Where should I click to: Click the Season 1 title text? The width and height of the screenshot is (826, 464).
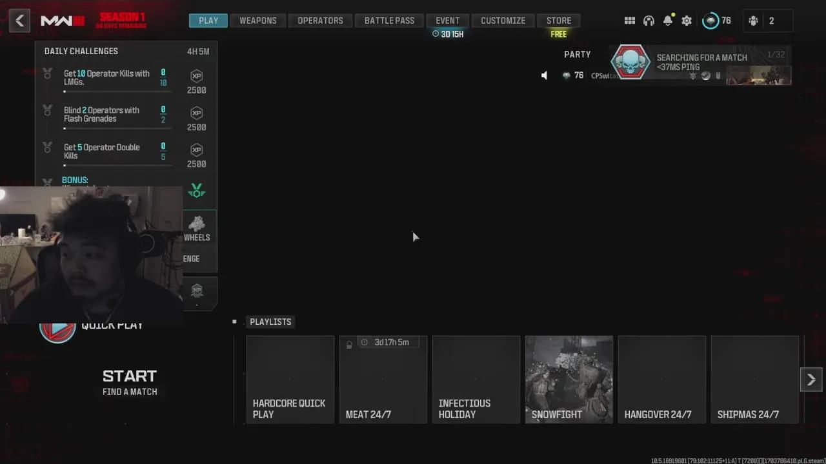point(122,16)
